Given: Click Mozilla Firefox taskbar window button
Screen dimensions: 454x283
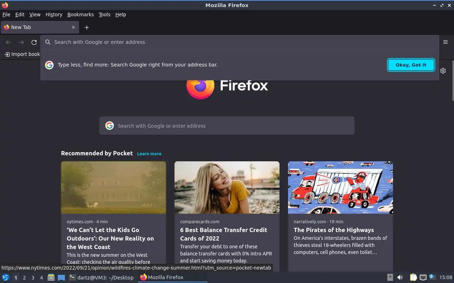Looking at the screenshot, I should (173, 277).
